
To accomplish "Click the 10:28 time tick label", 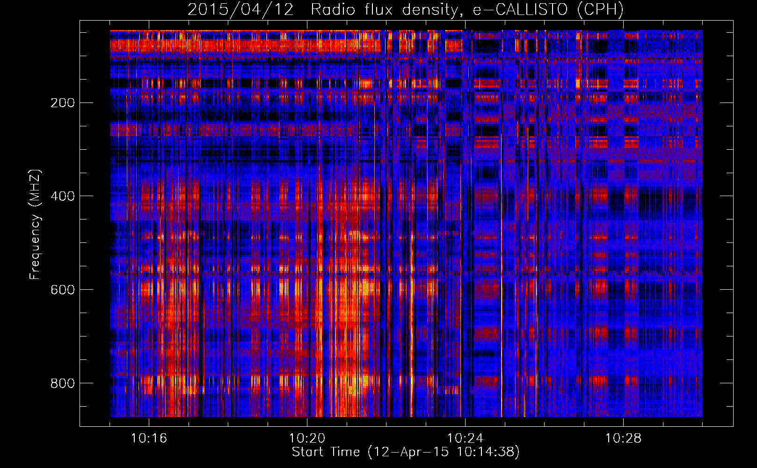I will point(623,438).
